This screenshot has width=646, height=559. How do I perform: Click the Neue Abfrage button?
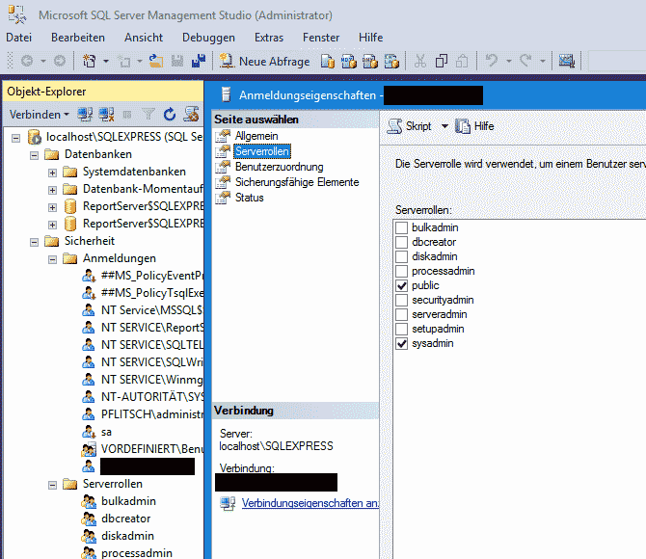pyautogui.click(x=264, y=62)
